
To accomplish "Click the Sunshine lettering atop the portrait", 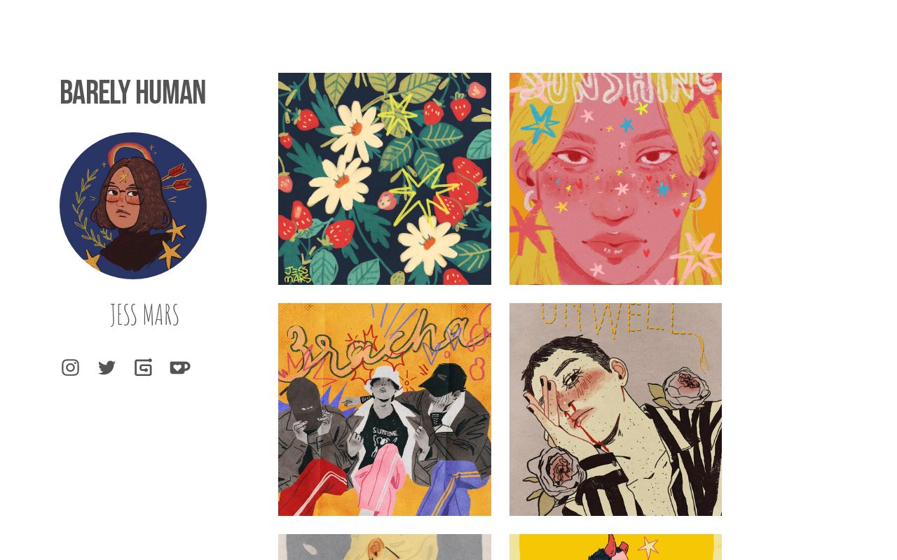I will tap(615, 89).
